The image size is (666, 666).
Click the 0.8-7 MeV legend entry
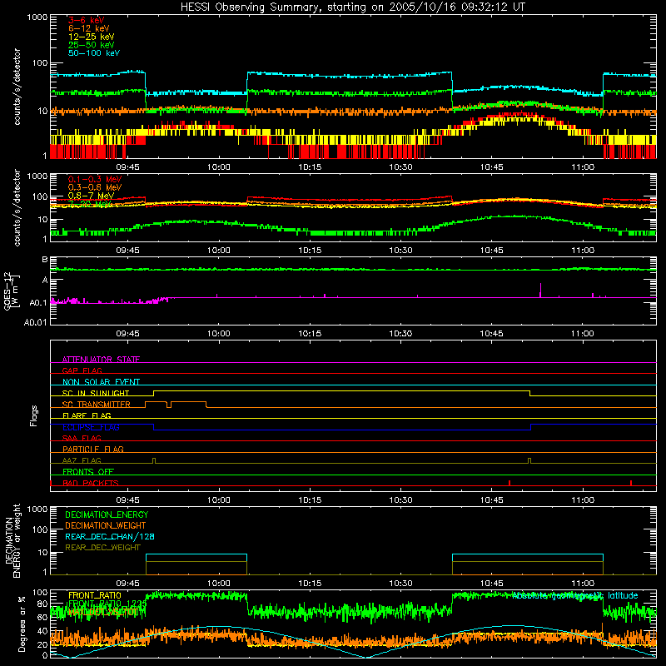coord(91,196)
